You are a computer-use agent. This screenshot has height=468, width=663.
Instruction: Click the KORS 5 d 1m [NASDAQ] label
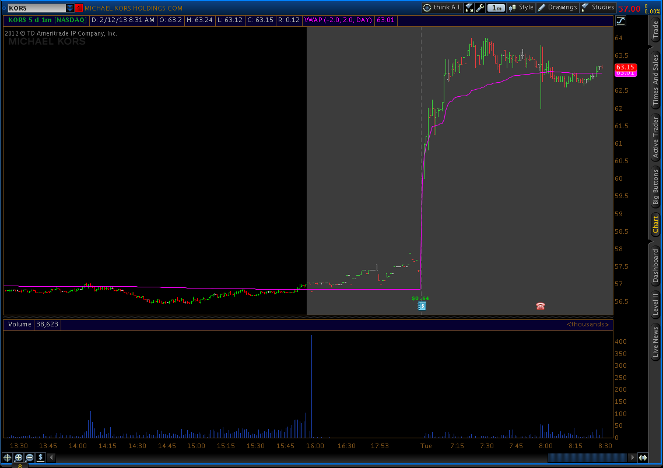click(47, 20)
